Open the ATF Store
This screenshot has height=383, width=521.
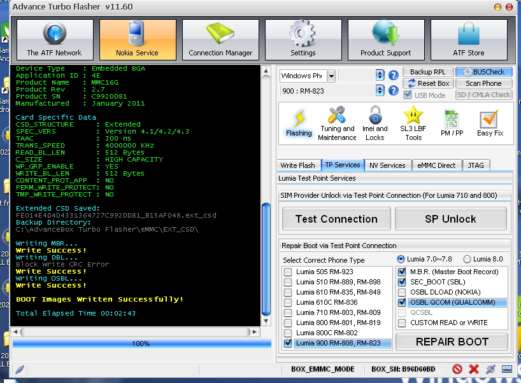[x=469, y=39]
